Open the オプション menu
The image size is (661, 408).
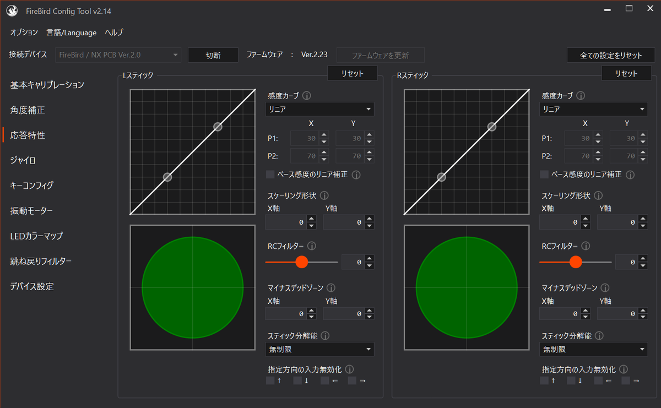pos(24,32)
